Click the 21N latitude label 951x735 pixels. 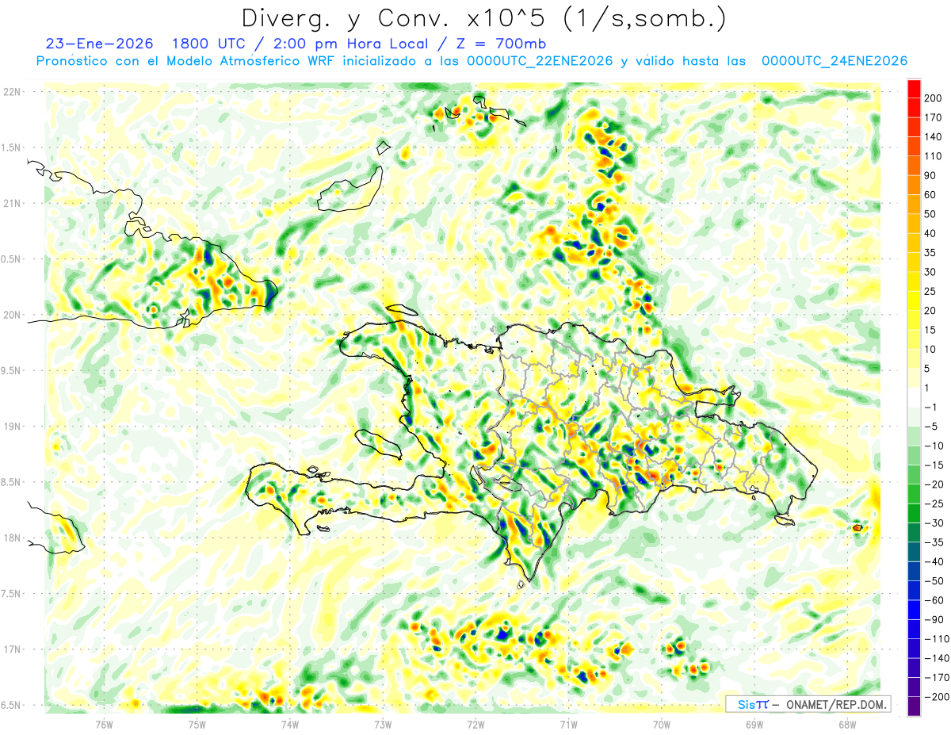coord(12,203)
